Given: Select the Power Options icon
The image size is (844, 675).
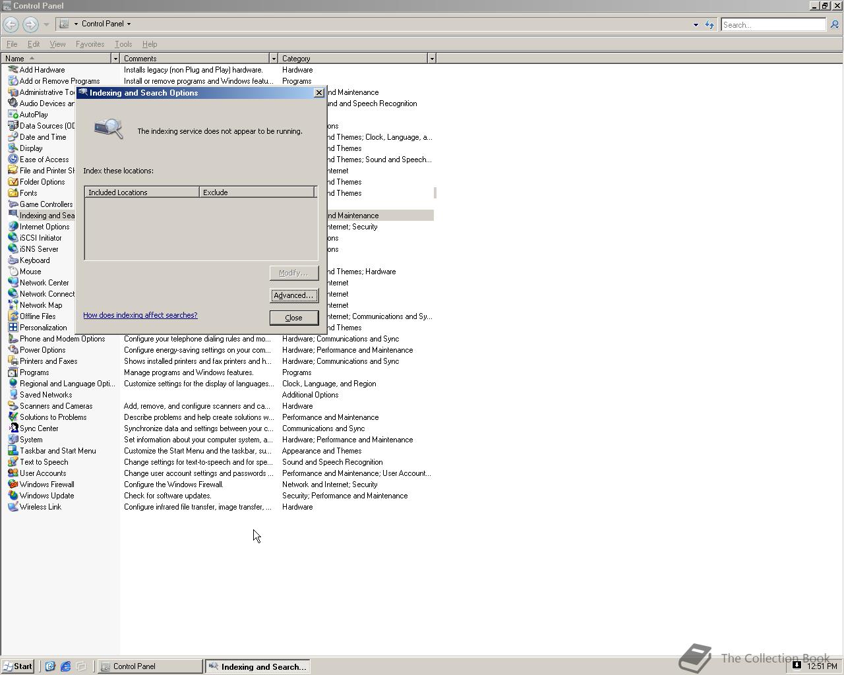Looking at the screenshot, I should point(13,350).
